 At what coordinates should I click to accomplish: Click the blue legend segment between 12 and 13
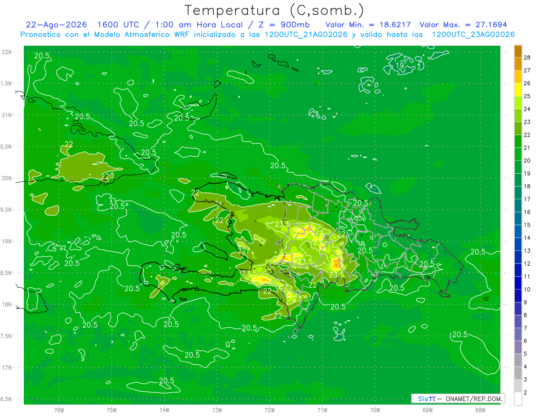(x=518, y=257)
